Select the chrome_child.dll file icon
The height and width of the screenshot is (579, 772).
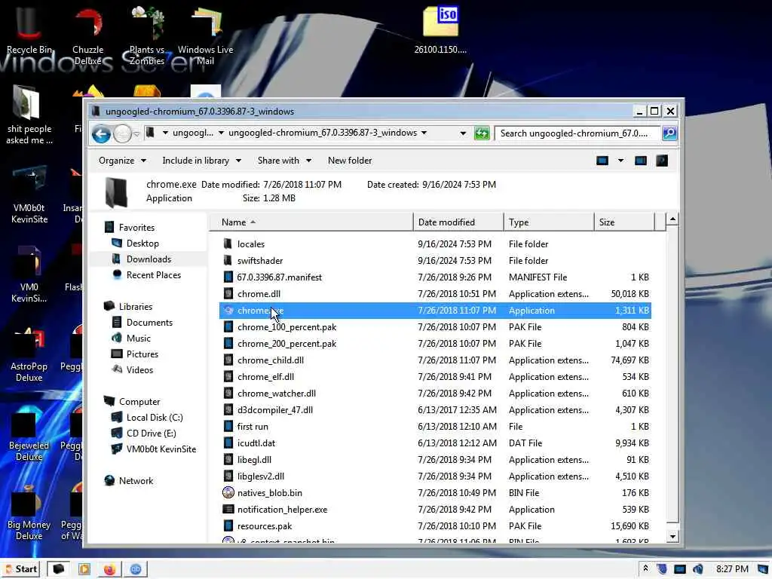tap(228, 360)
